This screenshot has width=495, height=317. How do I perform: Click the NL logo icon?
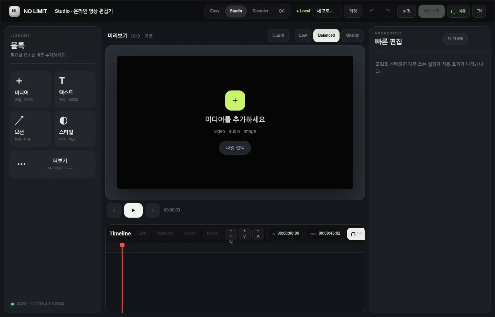click(14, 11)
